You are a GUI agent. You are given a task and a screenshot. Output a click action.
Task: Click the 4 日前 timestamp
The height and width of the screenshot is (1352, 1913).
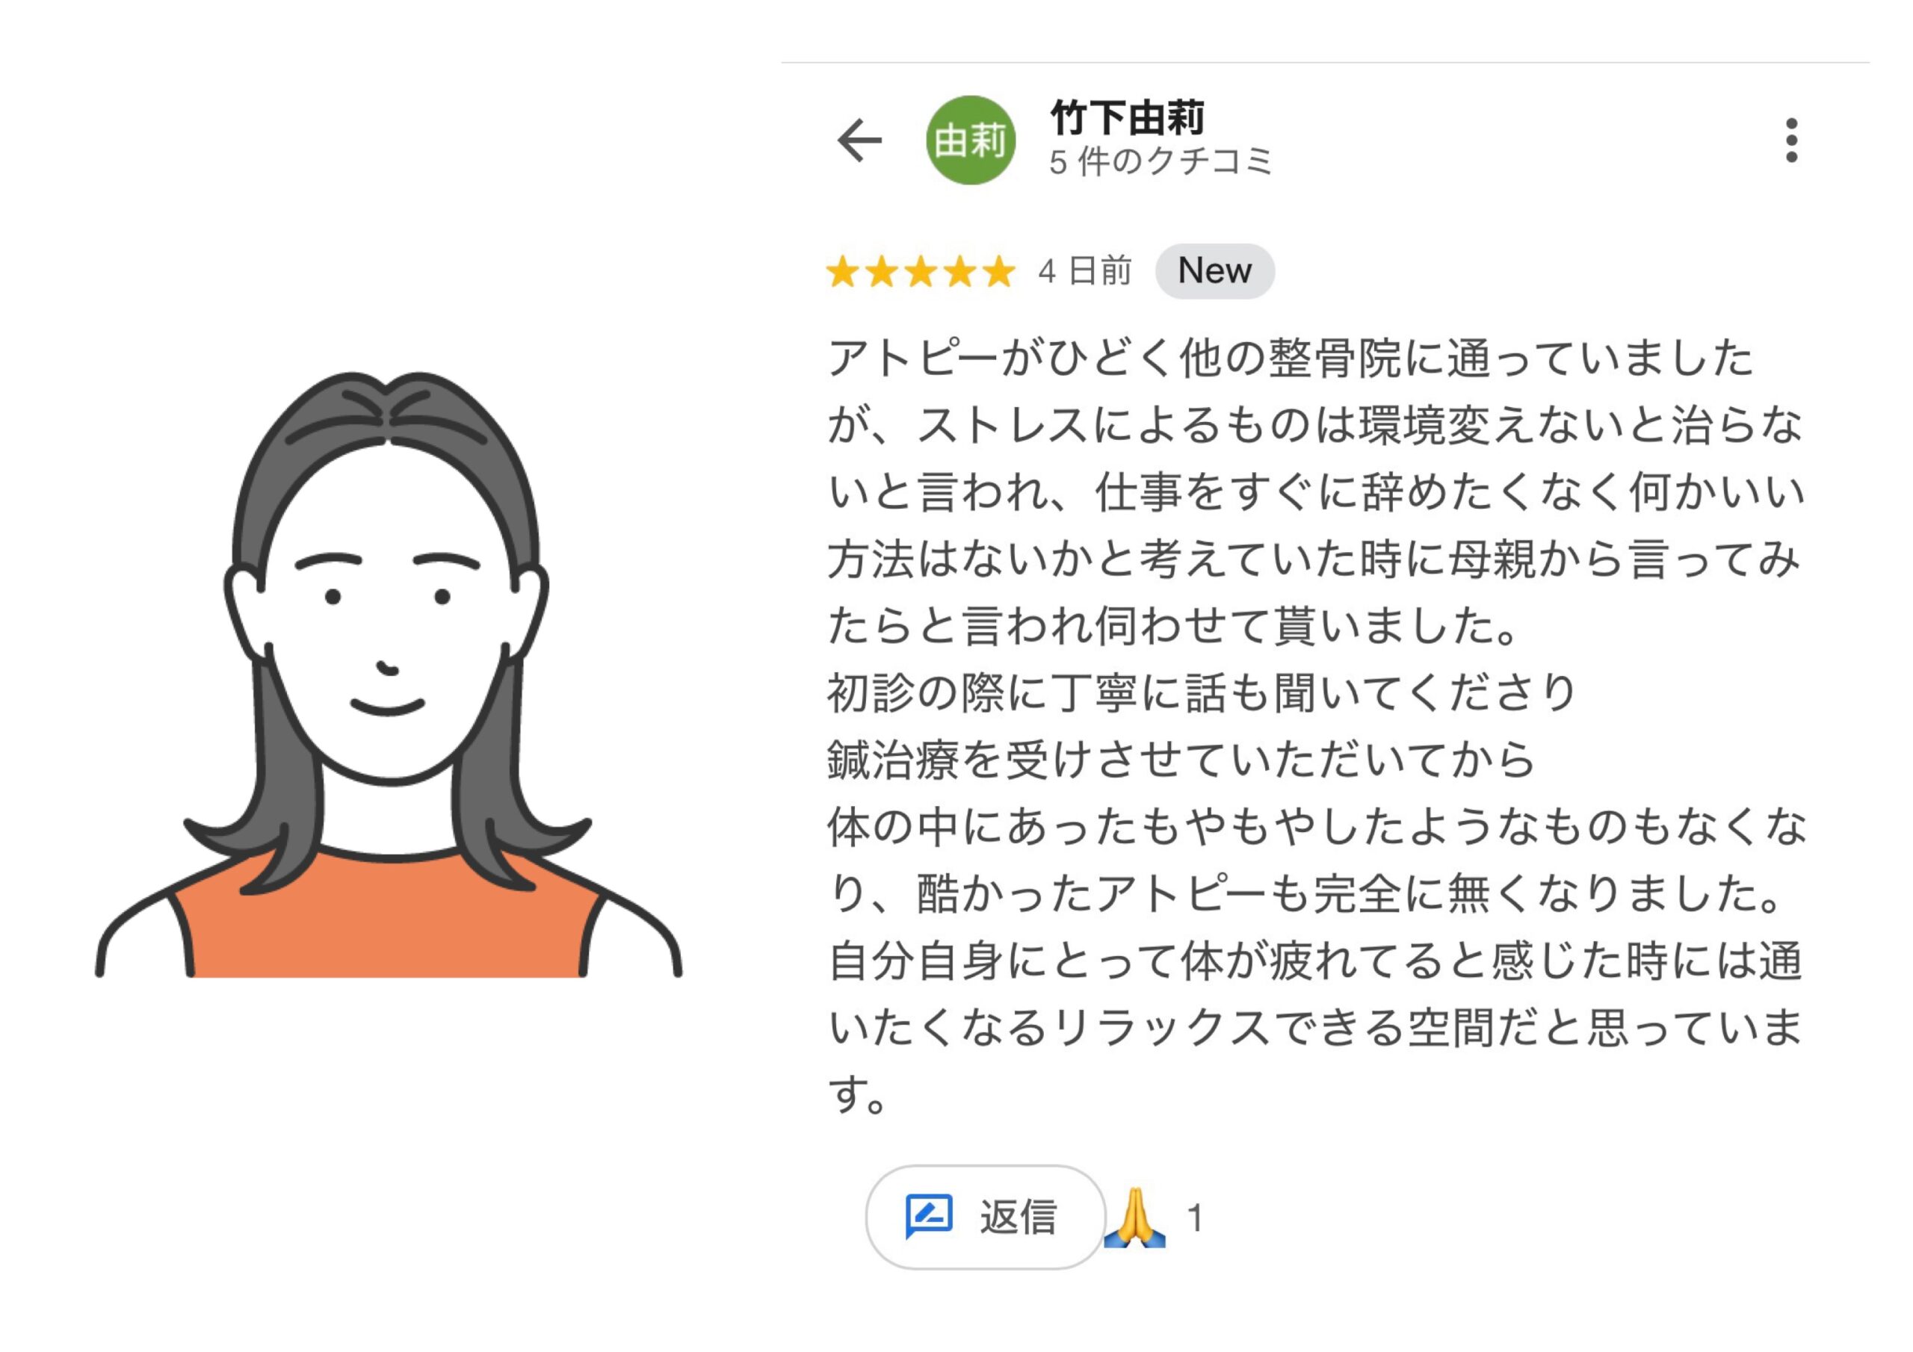pos(1085,272)
